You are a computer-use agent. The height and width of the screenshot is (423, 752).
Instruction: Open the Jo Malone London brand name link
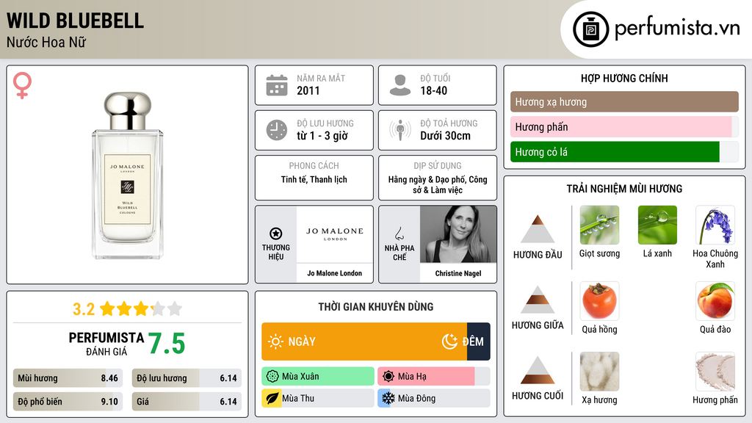pyautogui.click(x=335, y=273)
